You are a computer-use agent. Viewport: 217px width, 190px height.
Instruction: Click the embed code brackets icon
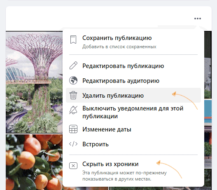click(x=73, y=144)
